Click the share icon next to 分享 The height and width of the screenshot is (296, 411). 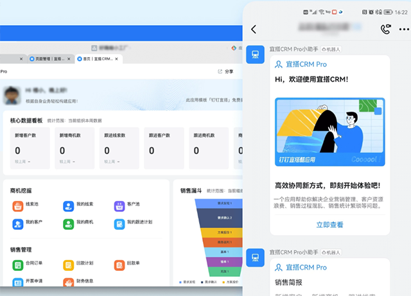pyautogui.click(x=220, y=71)
